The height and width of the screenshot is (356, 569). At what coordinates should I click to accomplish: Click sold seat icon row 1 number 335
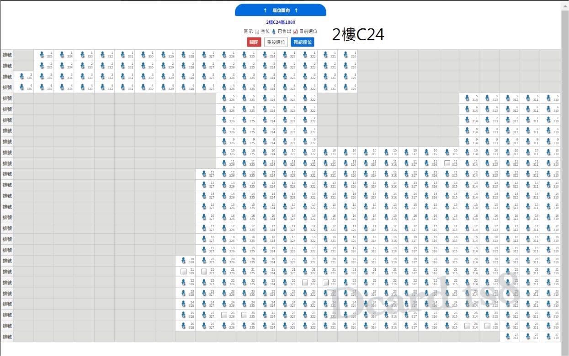tap(42, 54)
